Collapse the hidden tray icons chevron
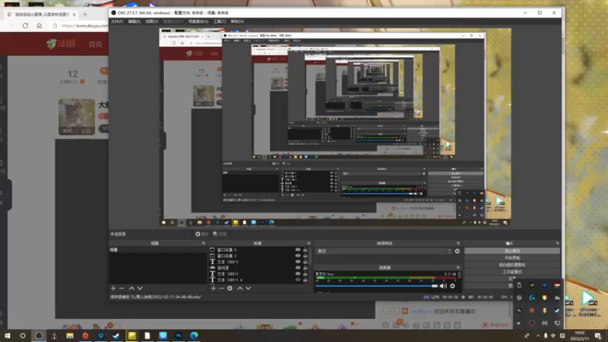This screenshot has height=342, width=608. 538,336
